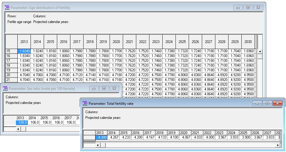The height and width of the screenshot is (152, 286).
Task: Click the modgen icon of Total fertility rate window
Action: [85, 103]
